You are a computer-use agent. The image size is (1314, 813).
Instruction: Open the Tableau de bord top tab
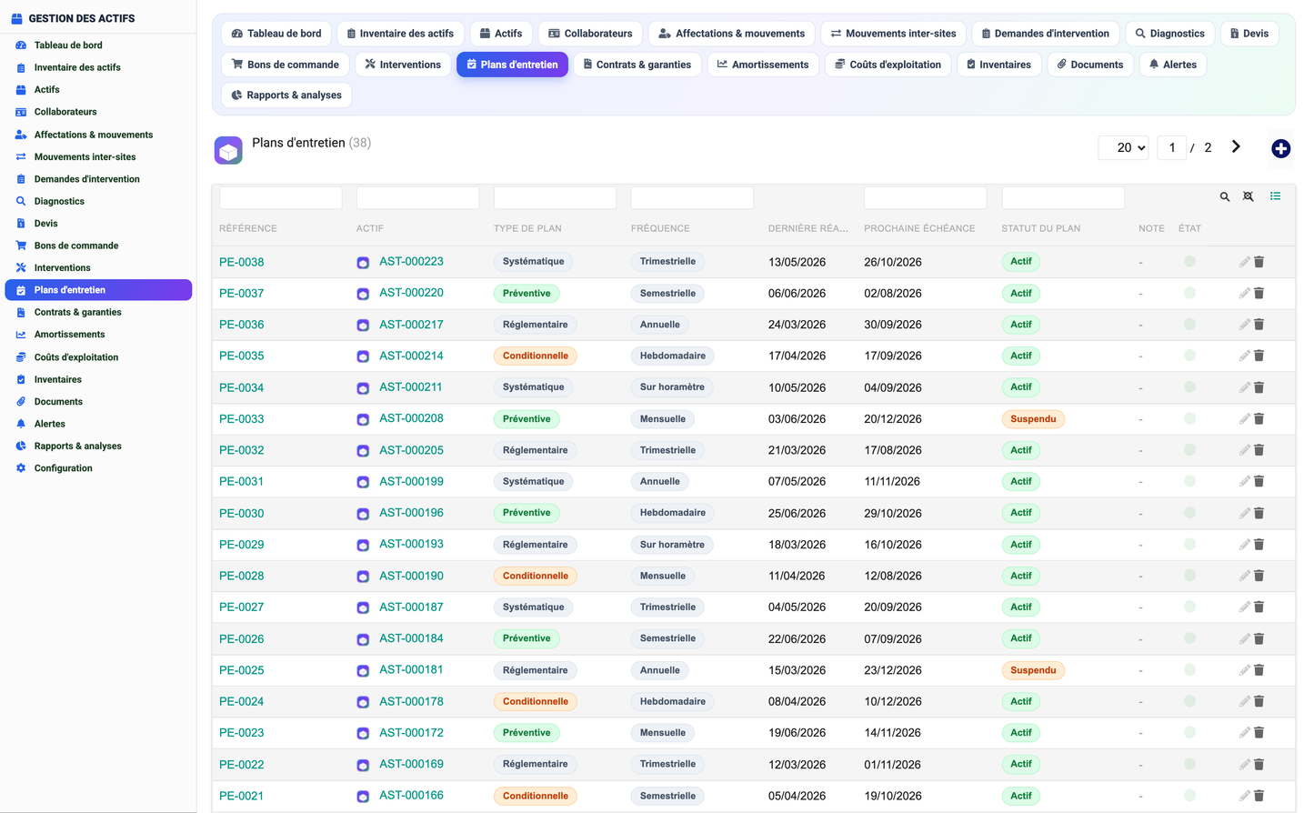coord(276,34)
